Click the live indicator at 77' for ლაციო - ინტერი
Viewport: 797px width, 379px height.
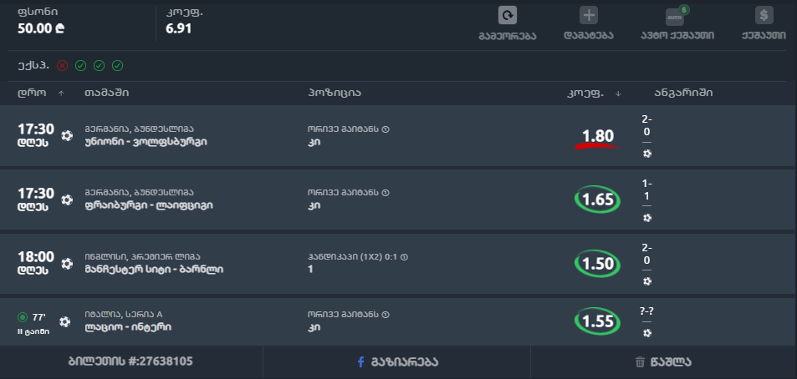pyautogui.click(x=23, y=317)
